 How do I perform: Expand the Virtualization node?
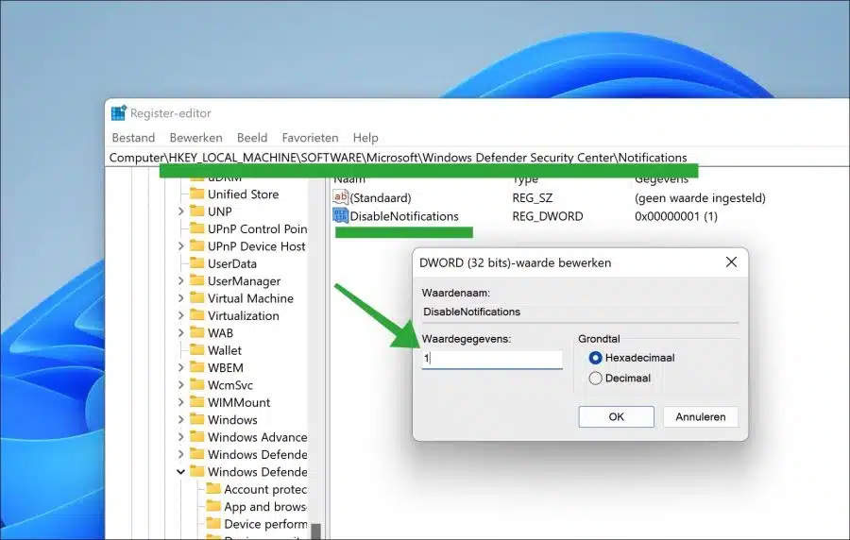181,315
